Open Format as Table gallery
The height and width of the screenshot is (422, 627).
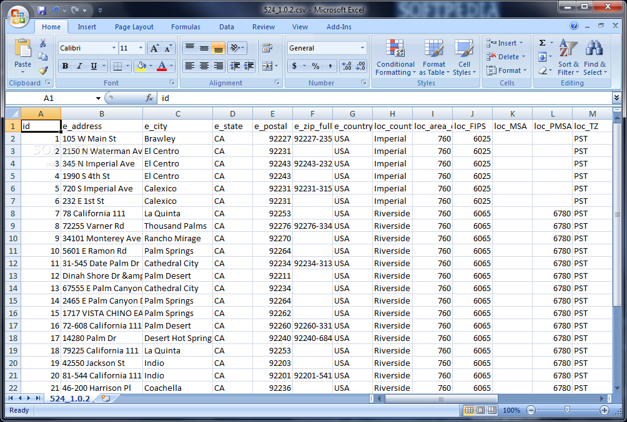(x=434, y=57)
